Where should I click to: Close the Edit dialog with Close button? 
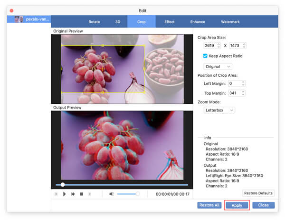tap(263, 205)
